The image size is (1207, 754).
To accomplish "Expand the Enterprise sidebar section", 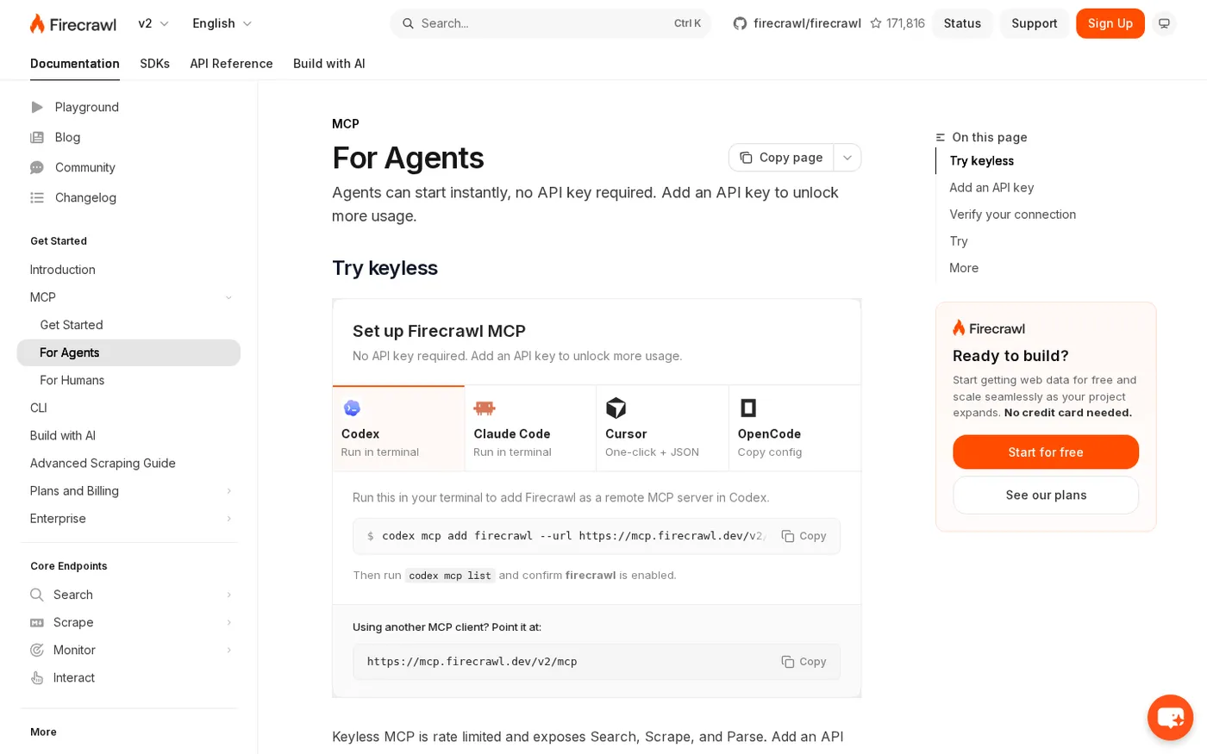I will pos(228,519).
